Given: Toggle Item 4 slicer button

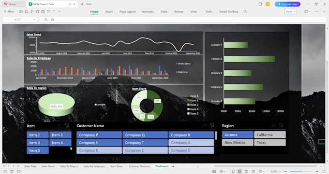Looking at the screenshot, I should click(x=60, y=143).
